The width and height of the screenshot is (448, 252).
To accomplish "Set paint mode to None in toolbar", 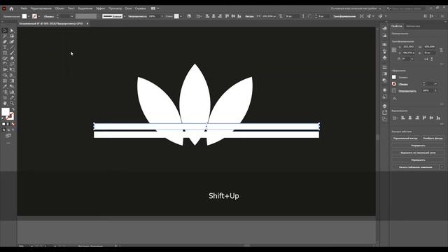I will (x=13, y=124).
